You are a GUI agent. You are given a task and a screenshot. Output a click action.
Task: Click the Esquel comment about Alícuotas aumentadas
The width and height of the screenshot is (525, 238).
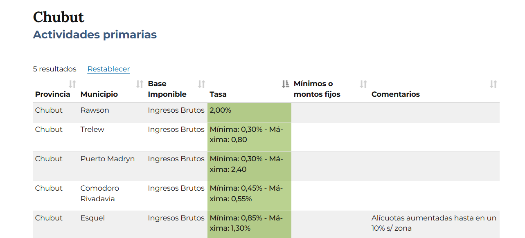(x=433, y=223)
